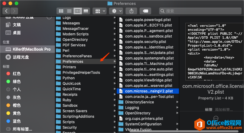Viewport: 244px width, 133px height.
Task: Expand the Ruby folder arrow
Action: (115, 100)
